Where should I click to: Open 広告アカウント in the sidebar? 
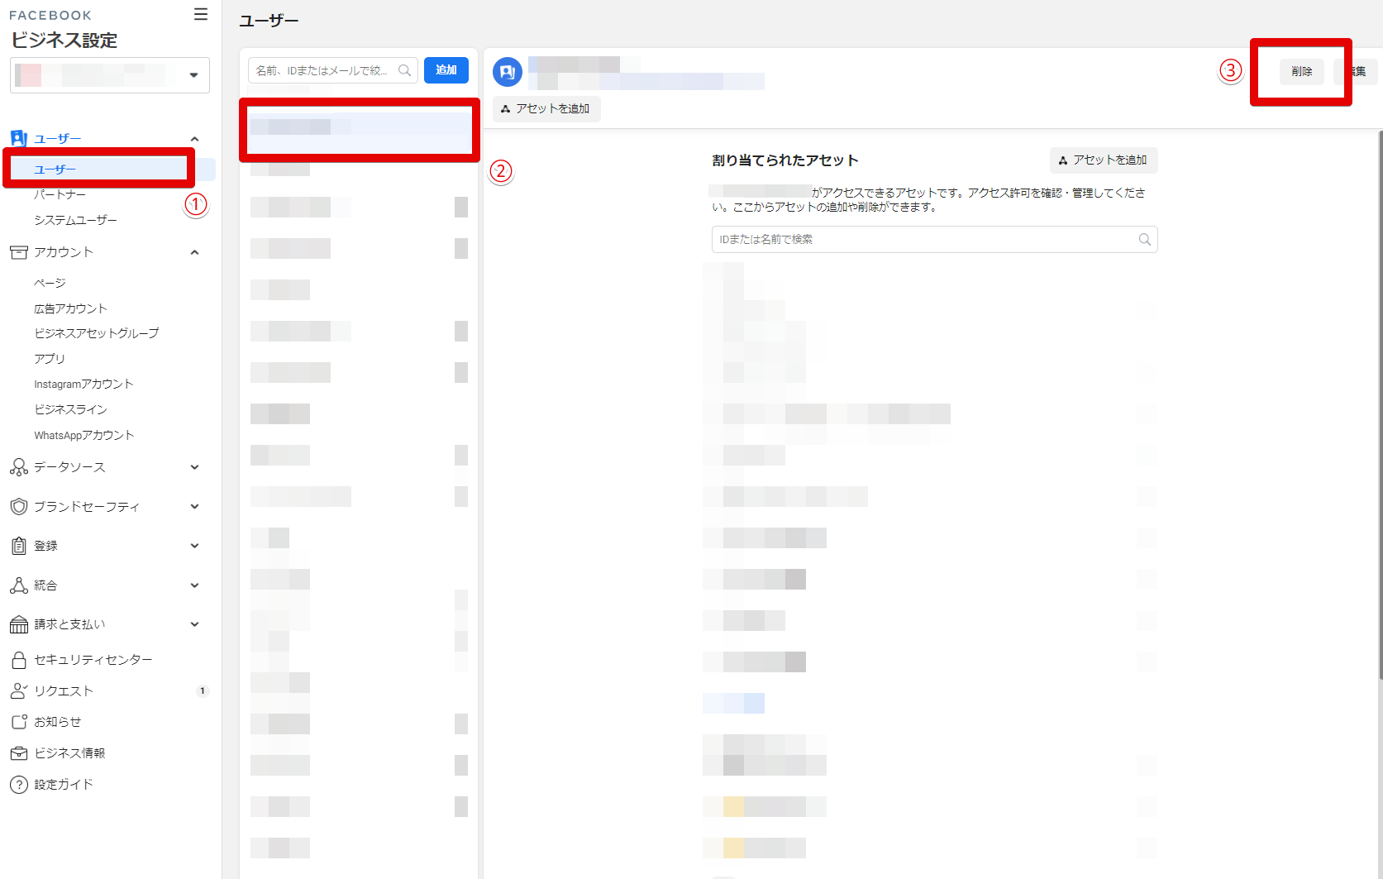[70, 308]
